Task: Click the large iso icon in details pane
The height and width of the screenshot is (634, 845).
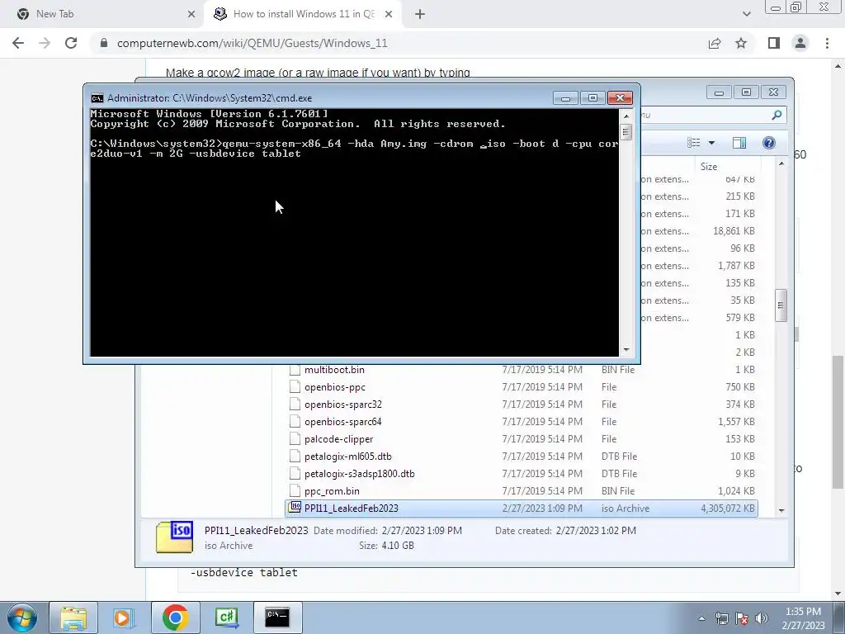Action: (x=175, y=537)
